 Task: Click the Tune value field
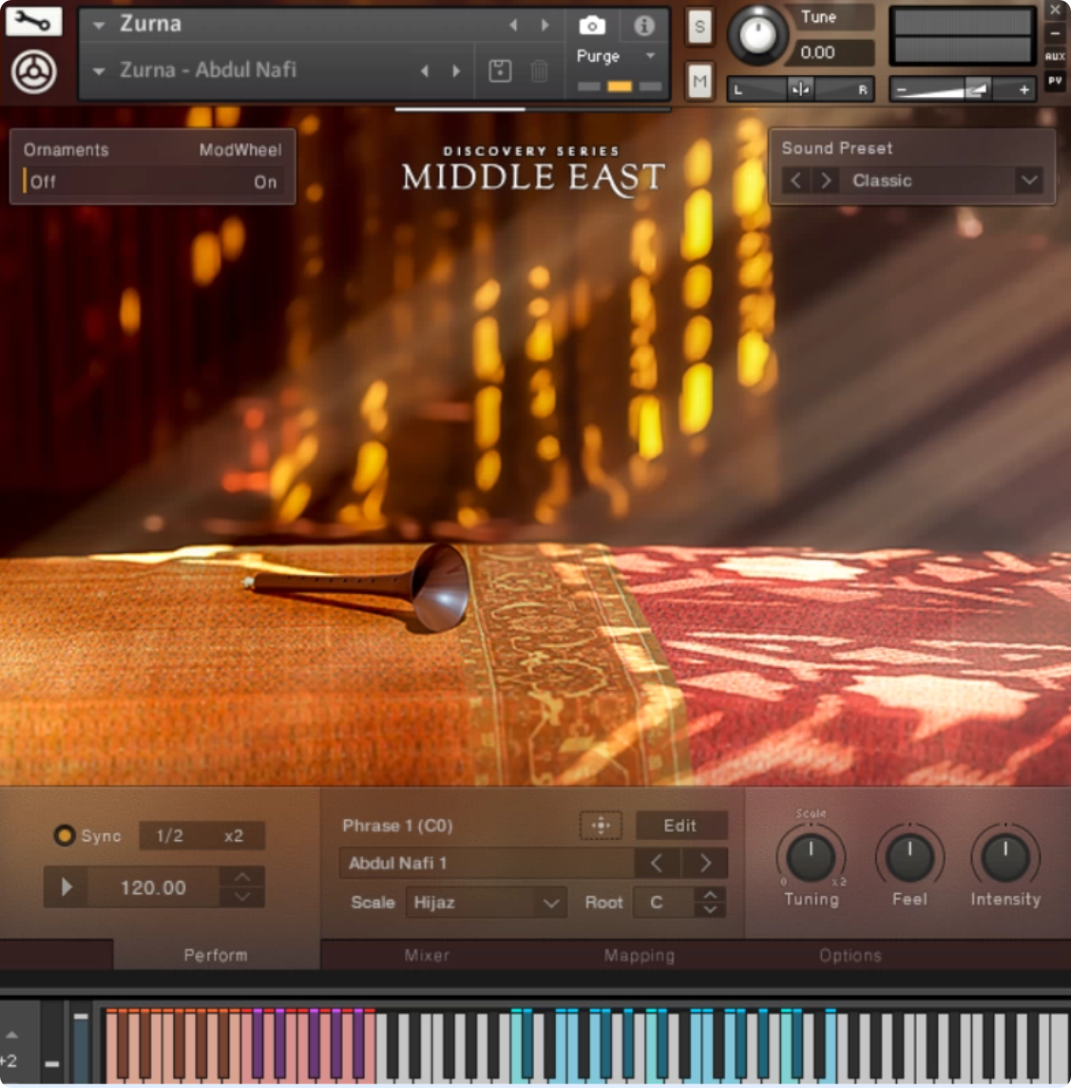click(x=830, y=52)
